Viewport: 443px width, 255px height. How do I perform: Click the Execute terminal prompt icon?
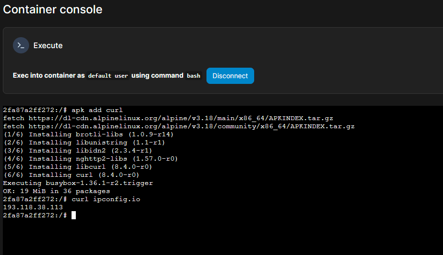21,45
